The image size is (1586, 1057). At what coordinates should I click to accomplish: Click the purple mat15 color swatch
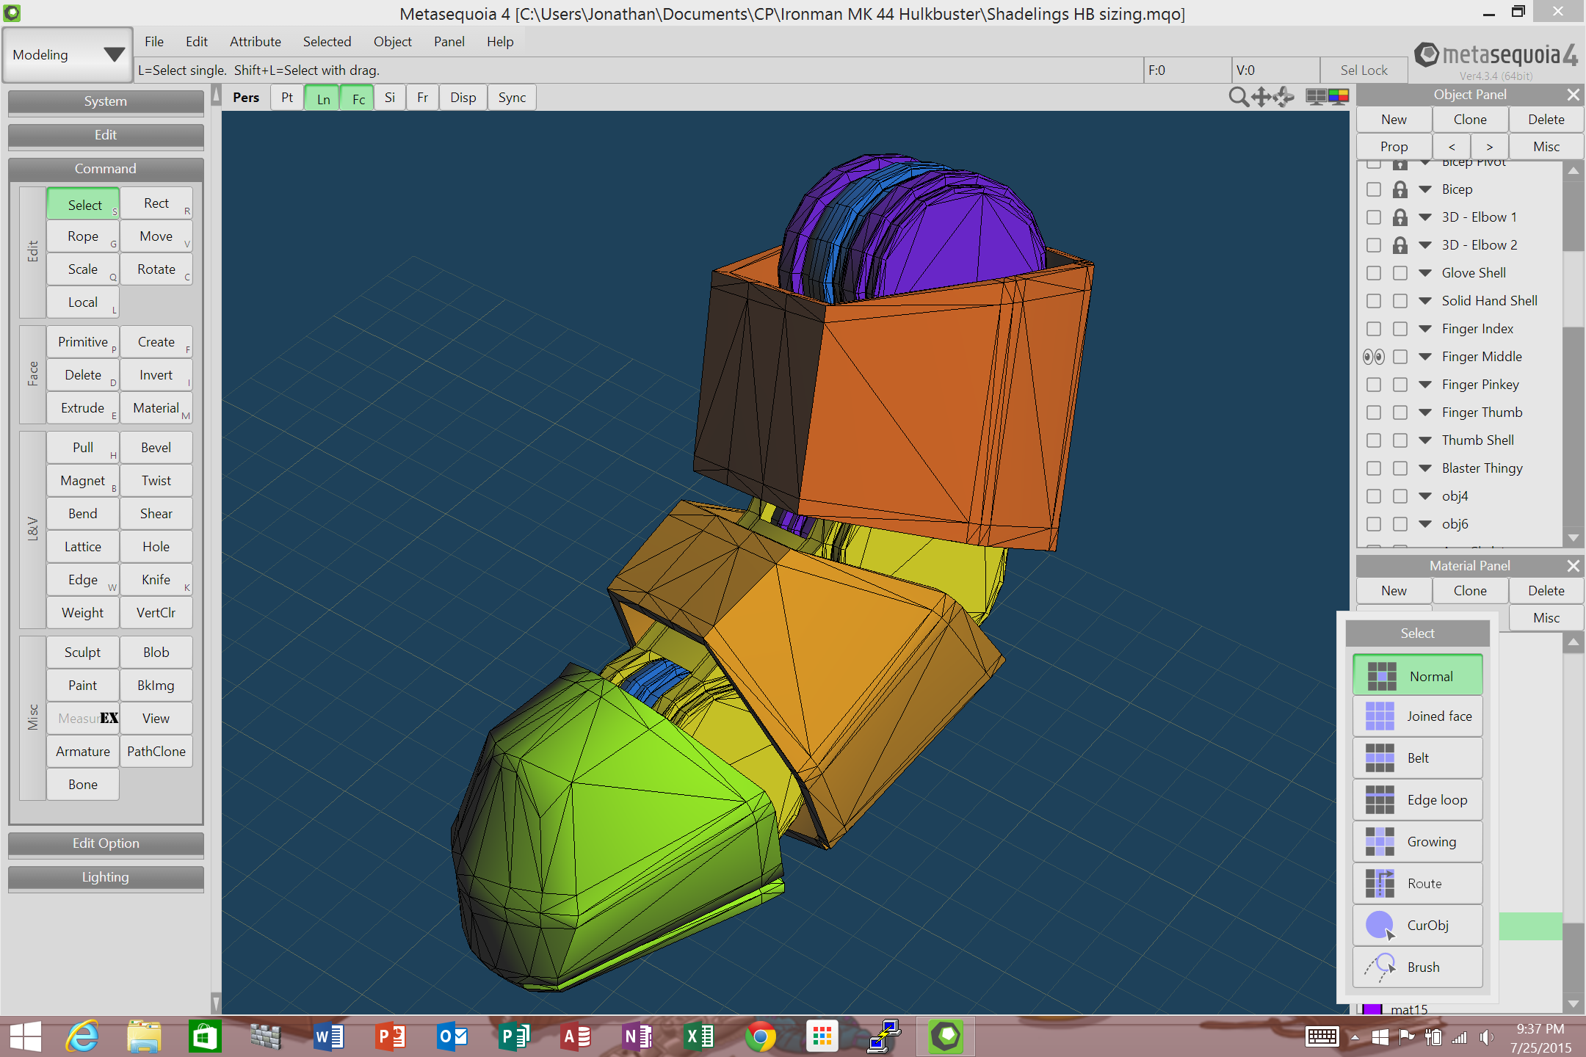[1372, 1009]
